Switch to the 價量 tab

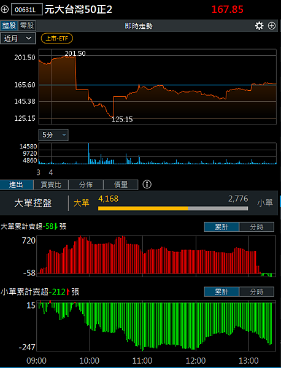pyautogui.click(x=121, y=185)
